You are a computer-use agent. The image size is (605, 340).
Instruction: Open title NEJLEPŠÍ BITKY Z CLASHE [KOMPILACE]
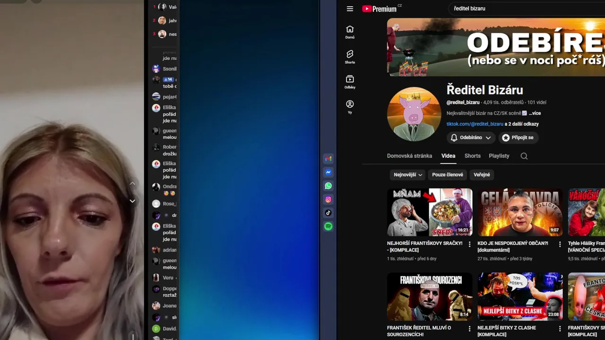tap(507, 331)
